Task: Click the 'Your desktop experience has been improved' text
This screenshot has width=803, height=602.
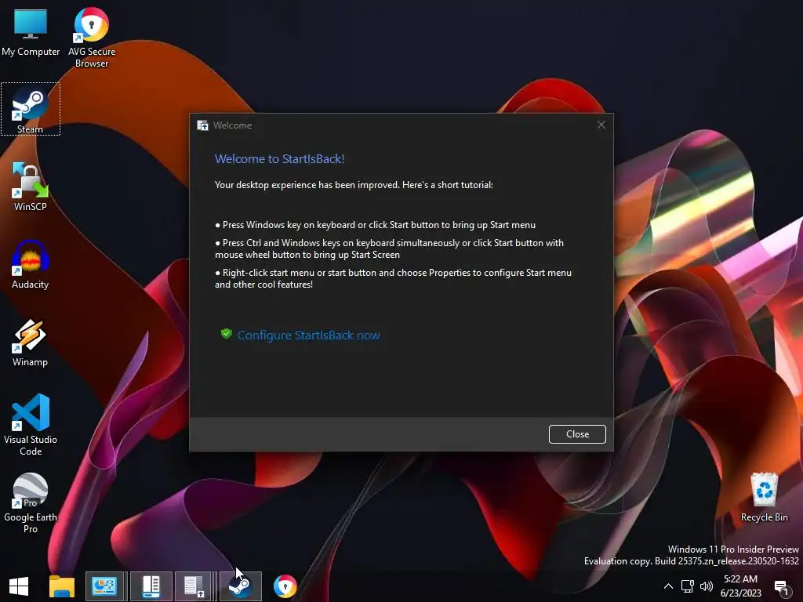Action: pyautogui.click(x=354, y=185)
